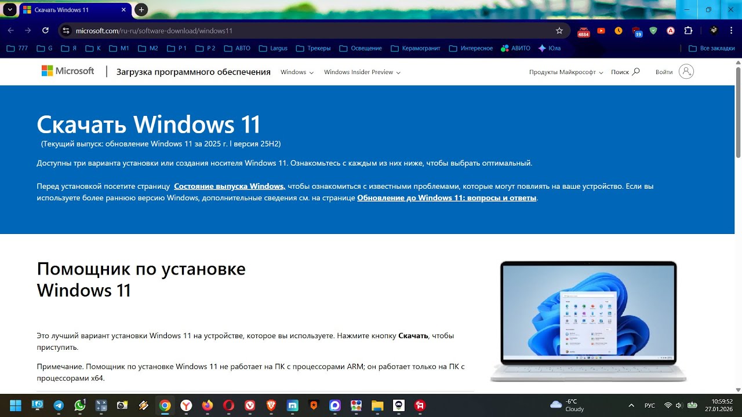Open the P 2 bookmarks folder
This screenshot has height=417, width=742.
(205, 48)
